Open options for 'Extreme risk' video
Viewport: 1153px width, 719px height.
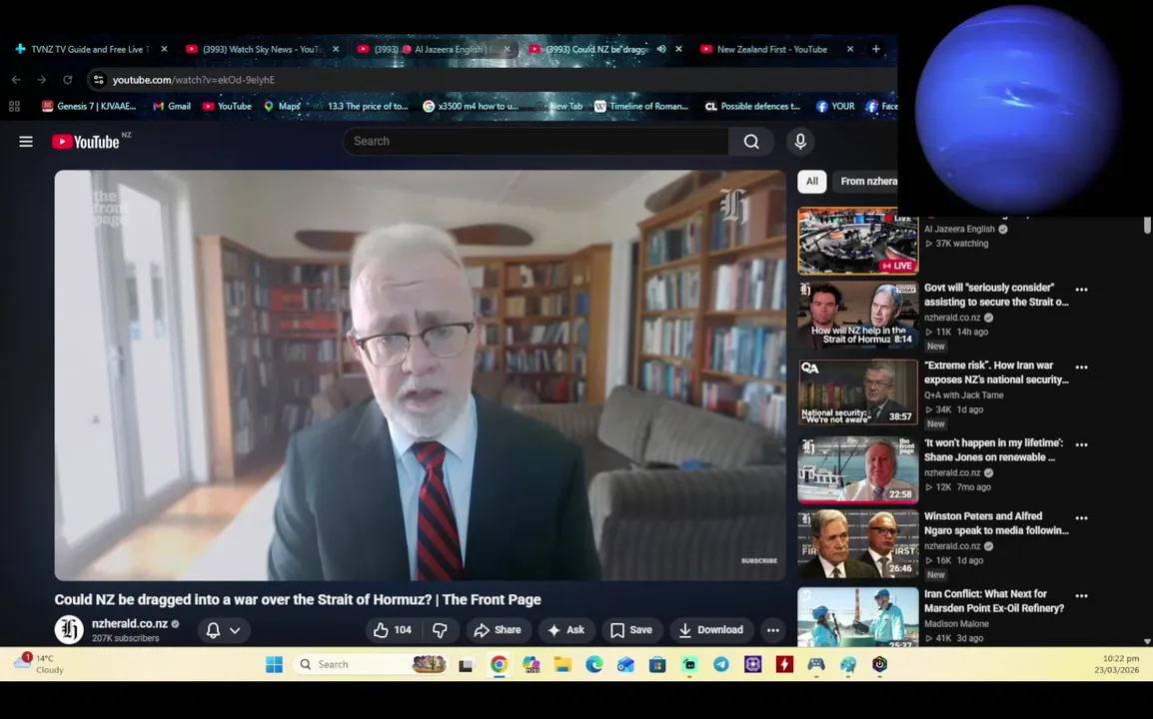[1081, 366]
